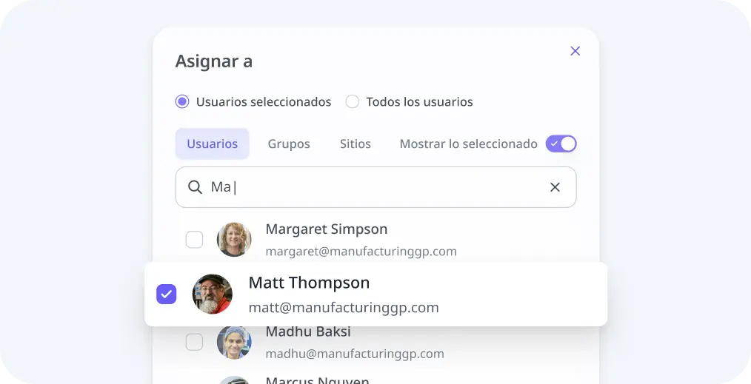Close the Asignar a dialog
The image size is (751, 384).
coord(575,51)
